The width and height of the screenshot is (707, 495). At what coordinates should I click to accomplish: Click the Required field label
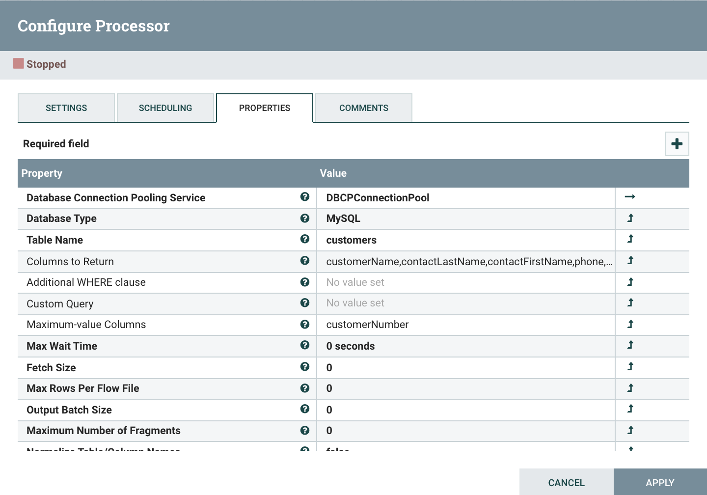56,144
